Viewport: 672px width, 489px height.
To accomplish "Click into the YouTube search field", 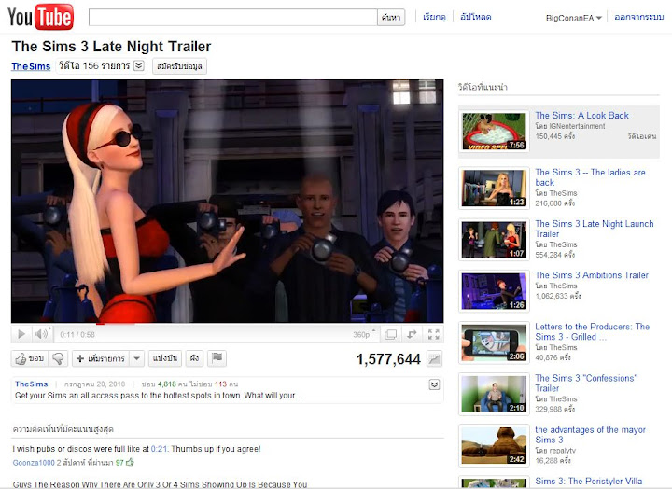I will (x=232, y=17).
